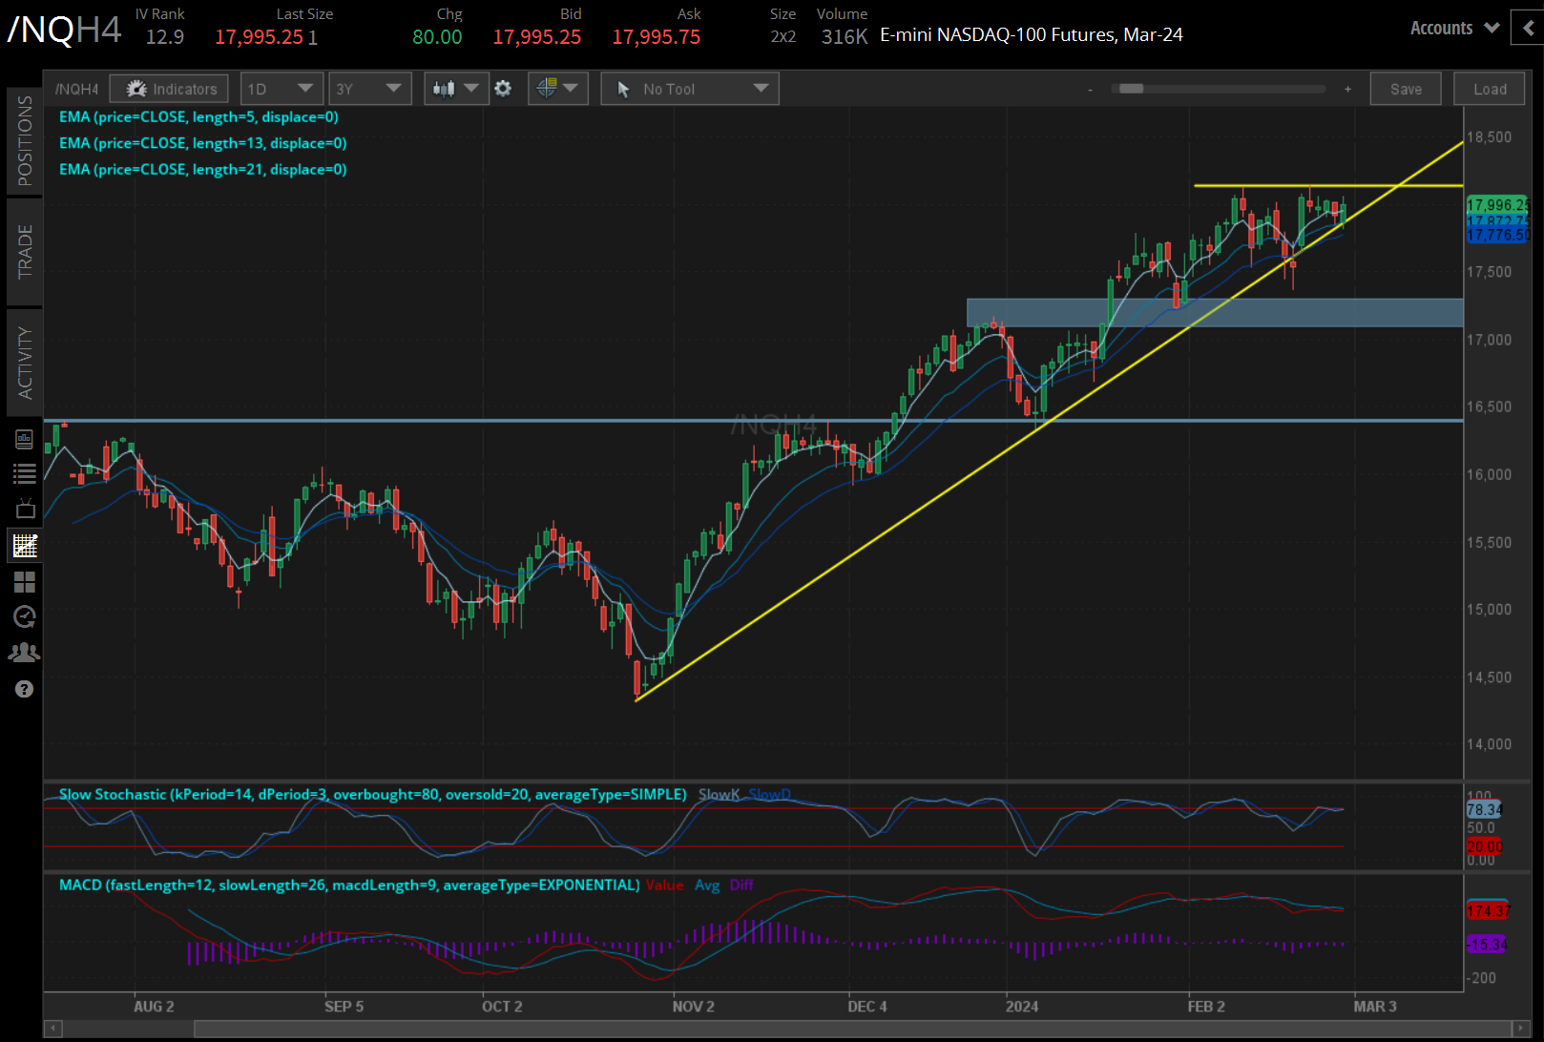This screenshot has height=1042, width=1544.
Task: Click the SlowK plot label
Action: [x=720, y=794]
